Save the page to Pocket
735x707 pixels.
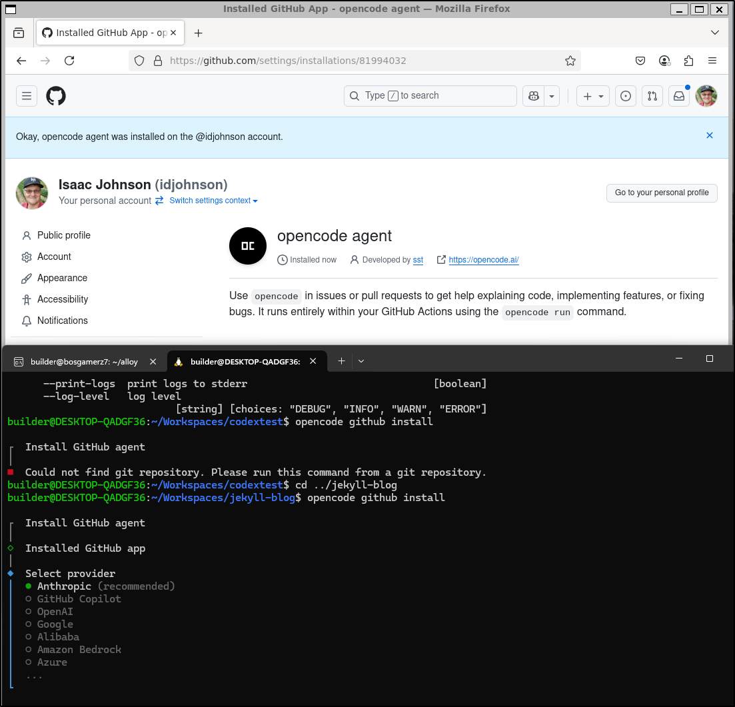640,61
